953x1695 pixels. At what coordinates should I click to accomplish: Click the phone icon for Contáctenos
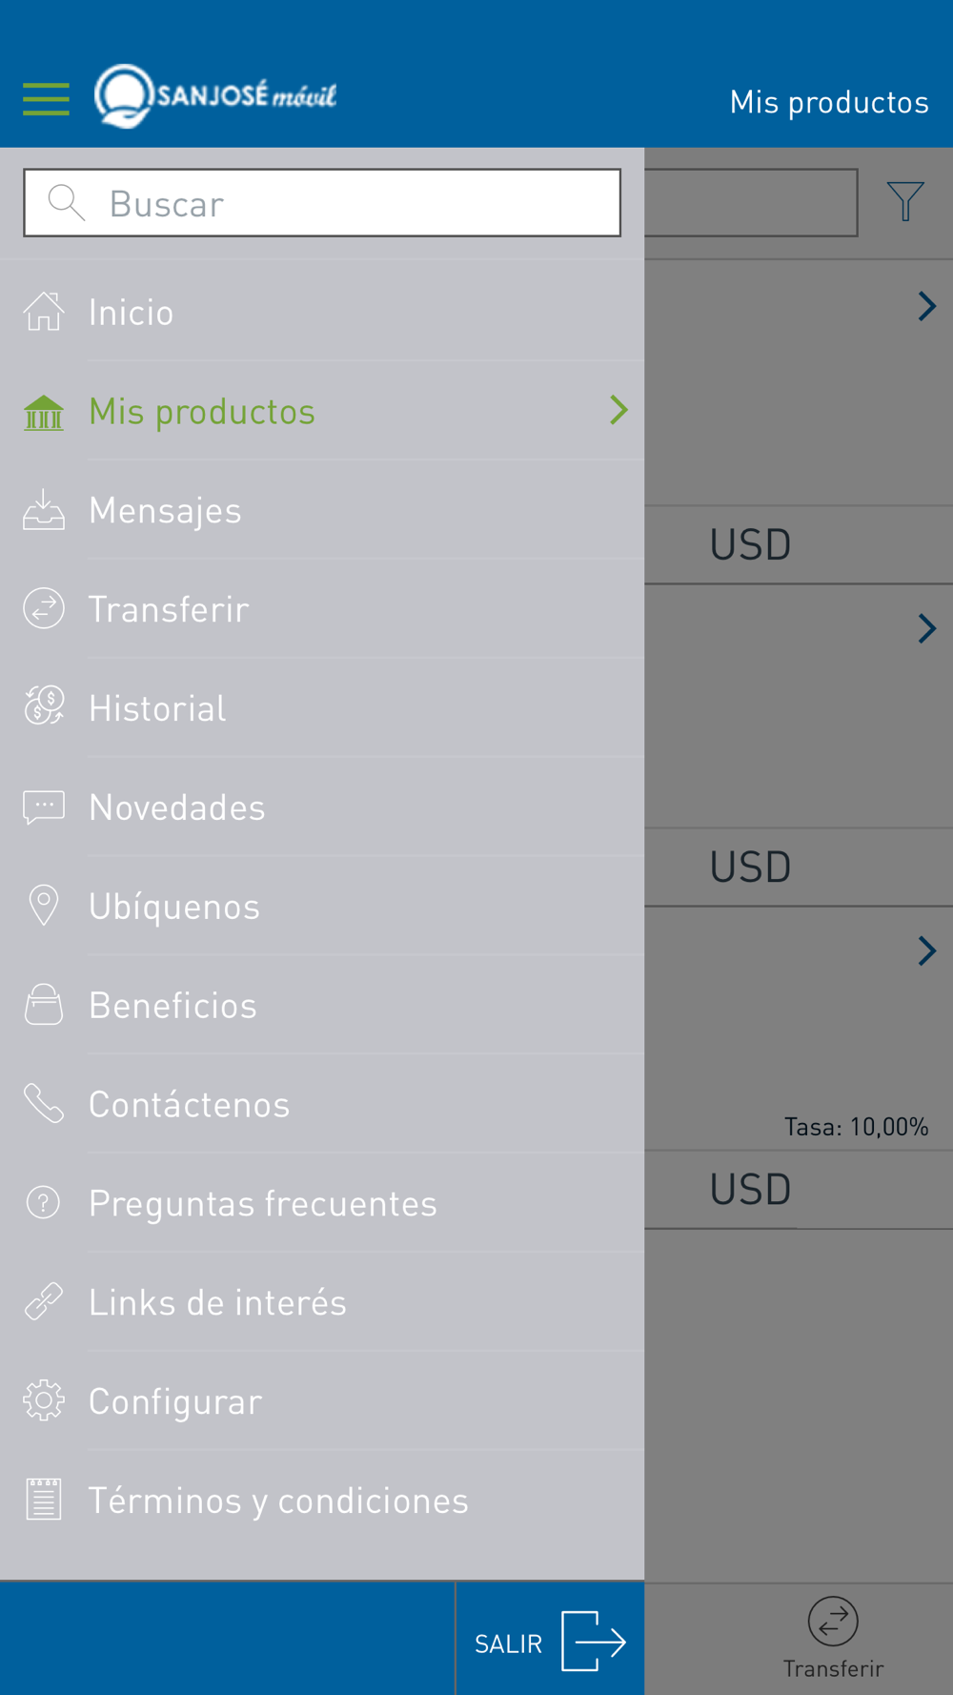point(44,1103)
